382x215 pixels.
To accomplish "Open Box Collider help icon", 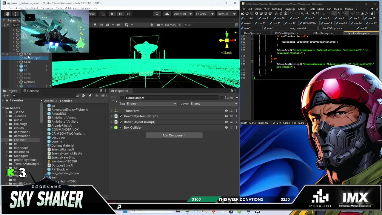I will tap(226, 128).
